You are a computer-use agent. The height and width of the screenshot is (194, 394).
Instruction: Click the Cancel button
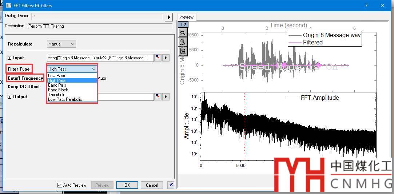[x=152, y=185]
